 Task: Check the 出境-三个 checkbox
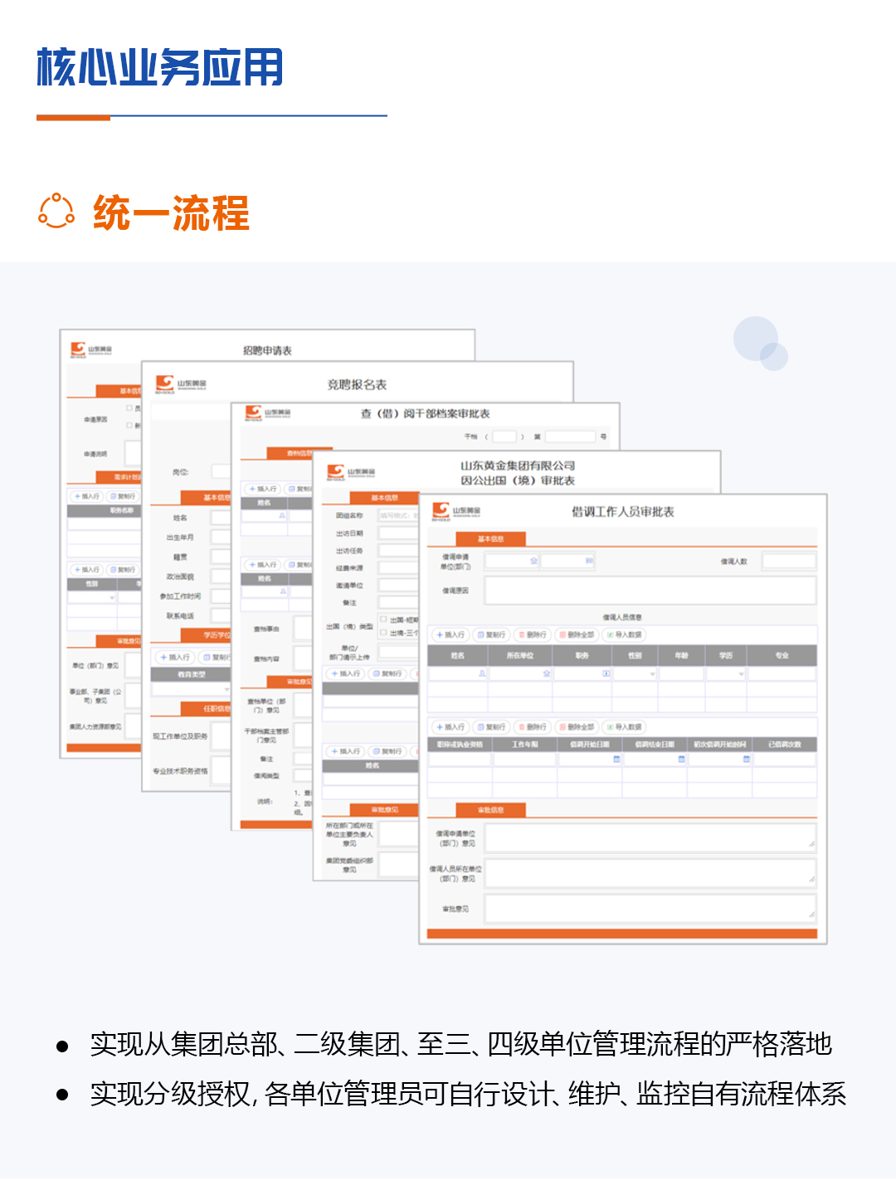(x=382, y=631)
